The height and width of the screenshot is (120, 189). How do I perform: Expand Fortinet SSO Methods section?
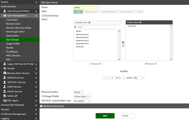pos(20,105)
